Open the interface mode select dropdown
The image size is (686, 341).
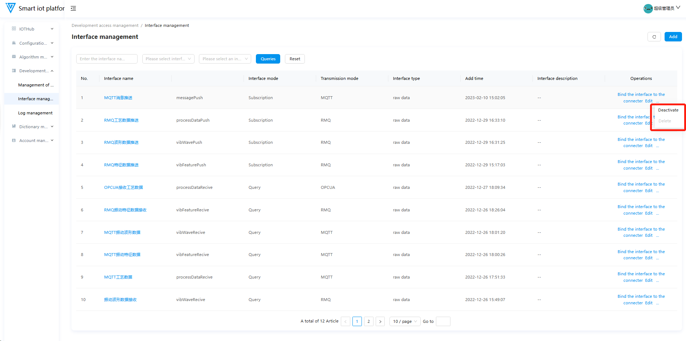point(168,59)
